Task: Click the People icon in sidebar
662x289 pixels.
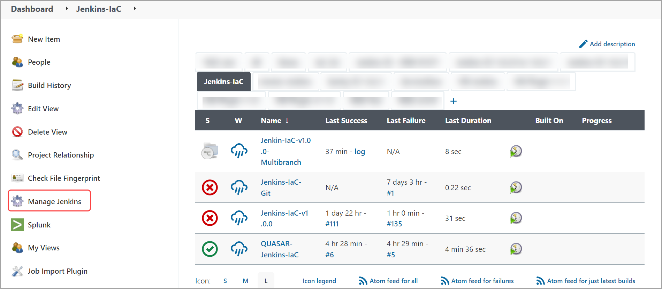Action: (x=17, y=62)
